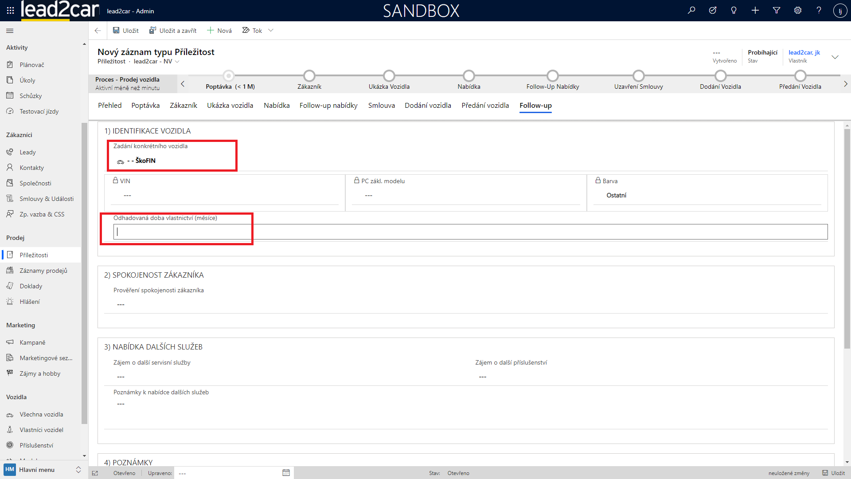851x479 pixels.
Task: Switch to the Ukázka vozidla tab
Action: (230, 106)
